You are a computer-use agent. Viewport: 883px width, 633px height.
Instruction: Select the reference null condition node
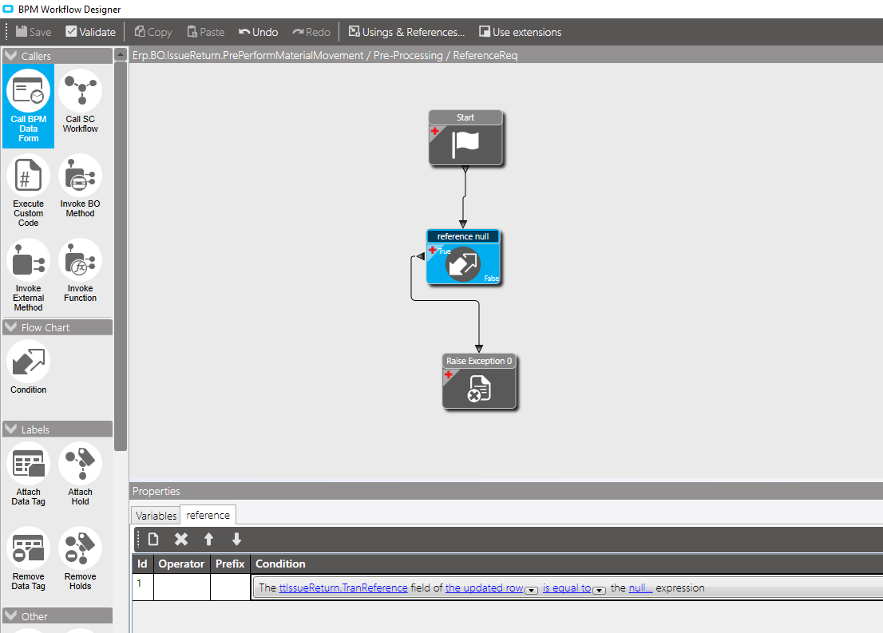(x=463, y=256)
